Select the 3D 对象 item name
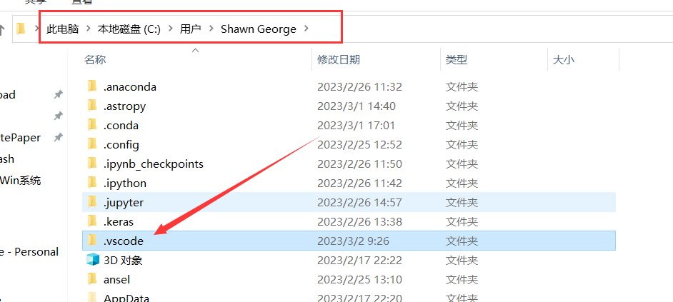Viewport: 673px width, 302px height. click(x=123, y=261)
